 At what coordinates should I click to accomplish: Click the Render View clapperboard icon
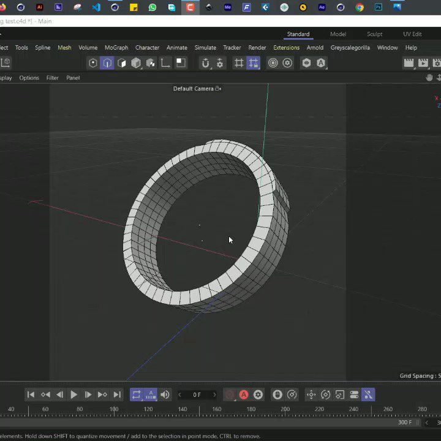(409, 63)
